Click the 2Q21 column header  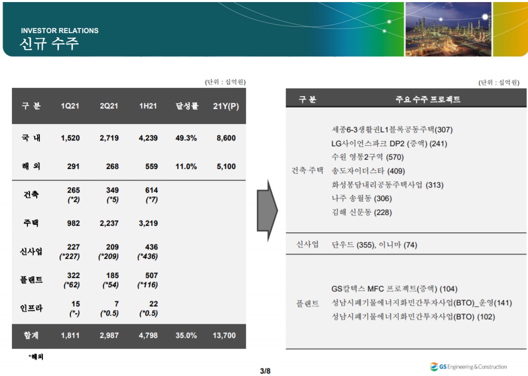click(109, 106)
